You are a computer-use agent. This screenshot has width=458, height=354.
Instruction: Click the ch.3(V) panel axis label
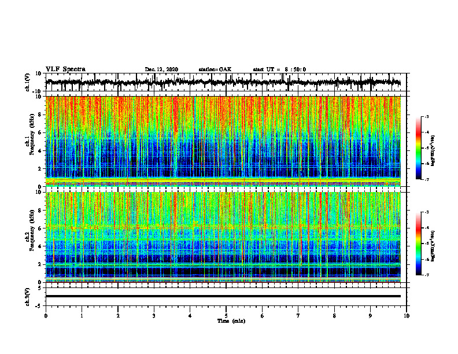[28, 297]
